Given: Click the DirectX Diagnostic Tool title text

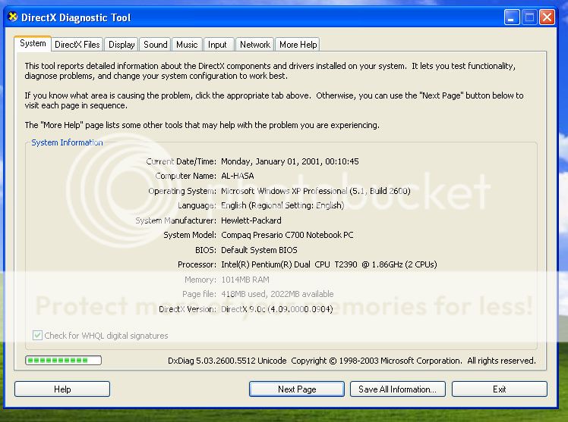Looking at the screenshot, I should tap(76, 17).
